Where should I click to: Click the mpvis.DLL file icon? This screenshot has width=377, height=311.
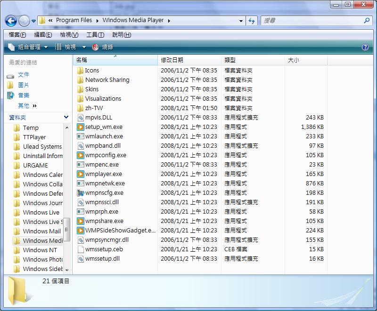click(81, 118)
